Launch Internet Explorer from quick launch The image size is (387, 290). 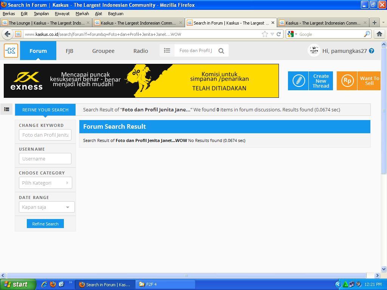(44, 284)
